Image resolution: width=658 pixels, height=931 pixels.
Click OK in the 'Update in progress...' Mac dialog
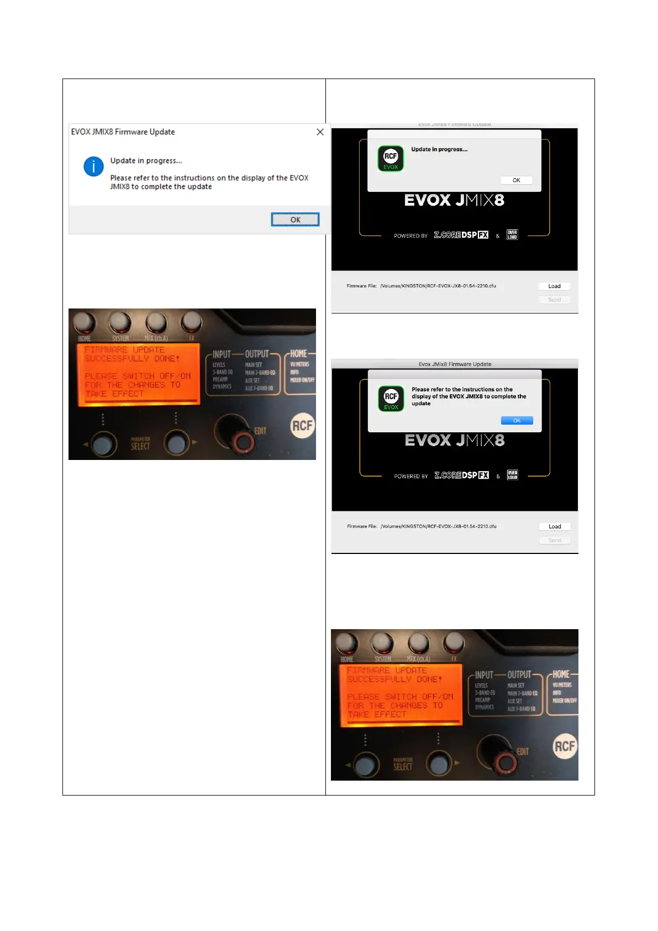pos(516,180)
